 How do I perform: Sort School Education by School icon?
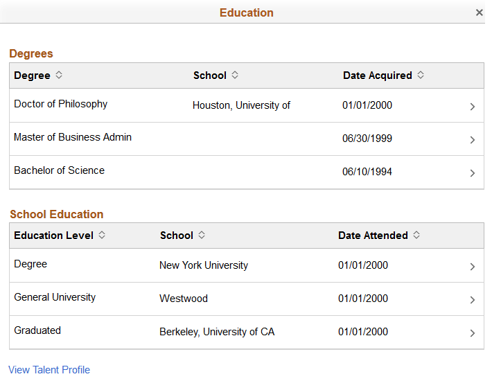pyautogui.click(x=202, y=235)
